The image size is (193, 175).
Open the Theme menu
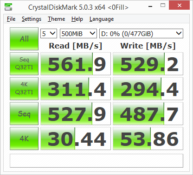pos(56,19)
